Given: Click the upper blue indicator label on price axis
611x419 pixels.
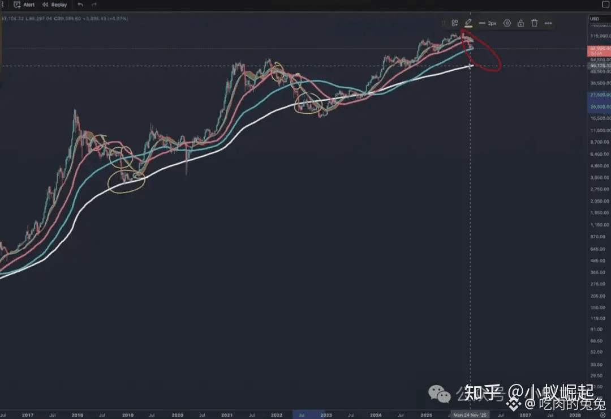Looking at the screenshot, I should click(599, 95).
